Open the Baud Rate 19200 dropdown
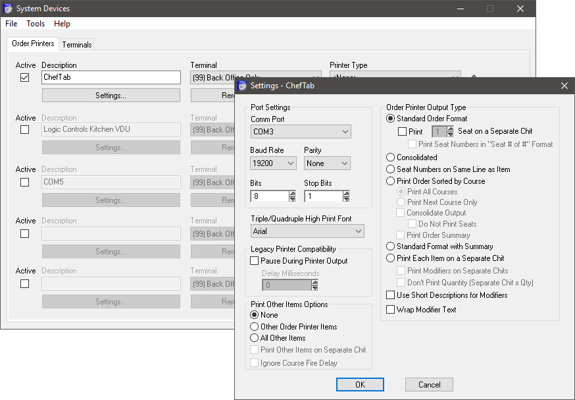Screen dimensions: 575x400 point(273,163)
